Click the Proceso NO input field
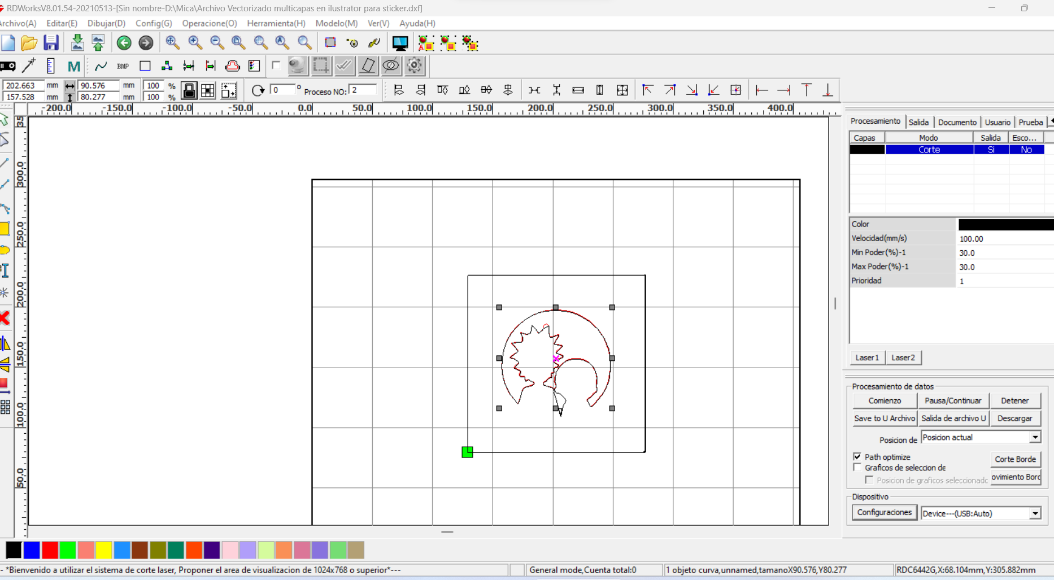Screen dimensions: 1054x580 coord(362,90)
